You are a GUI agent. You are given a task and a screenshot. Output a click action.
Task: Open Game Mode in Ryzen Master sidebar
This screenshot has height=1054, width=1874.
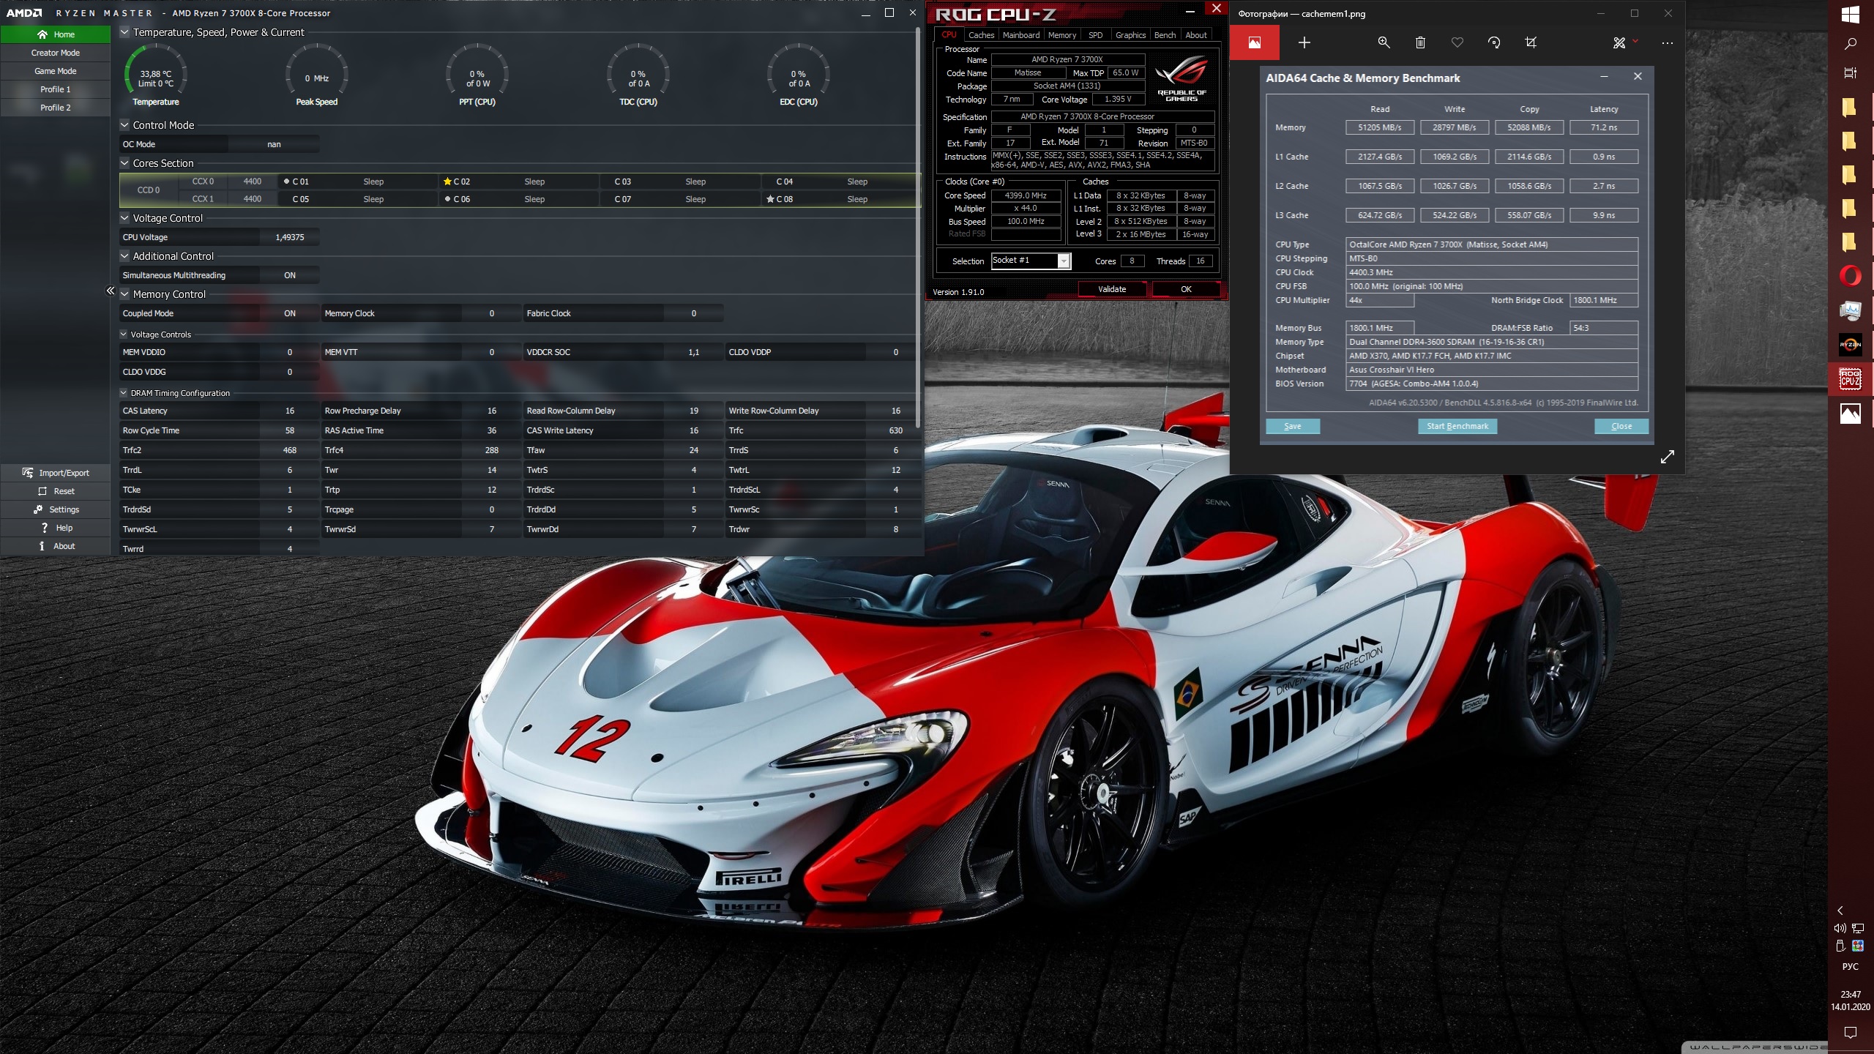click(55, 71)
